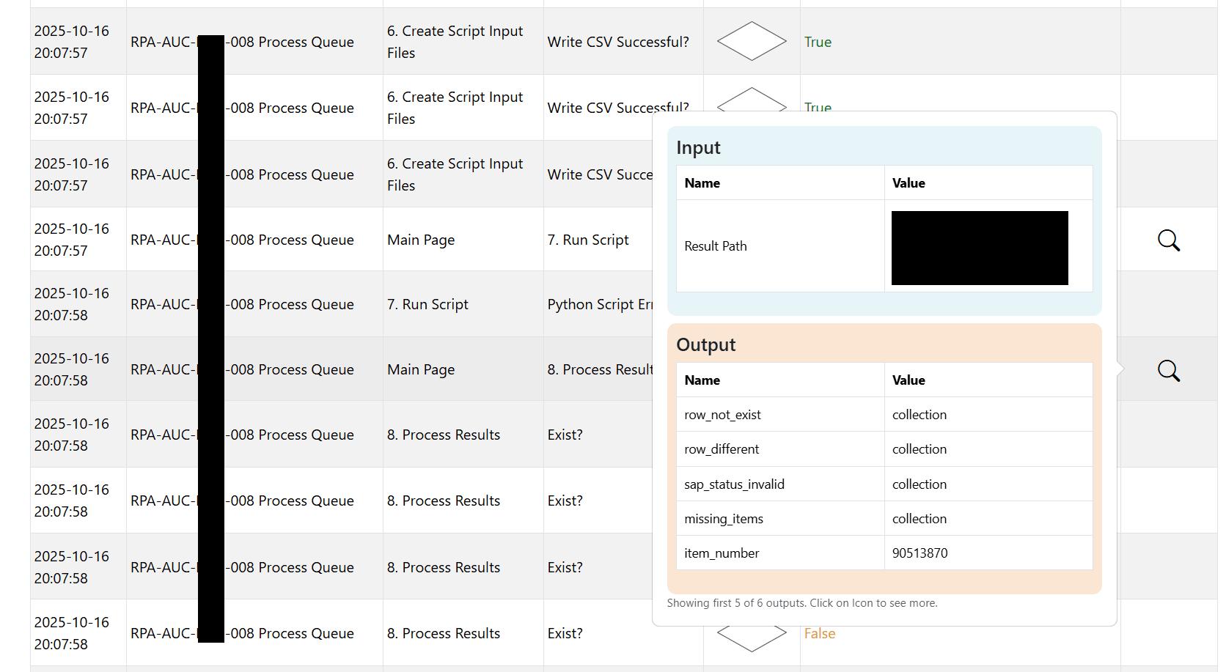Click Value column header in Output table
Screen dimensions: 1226x672
pos(908,380)
